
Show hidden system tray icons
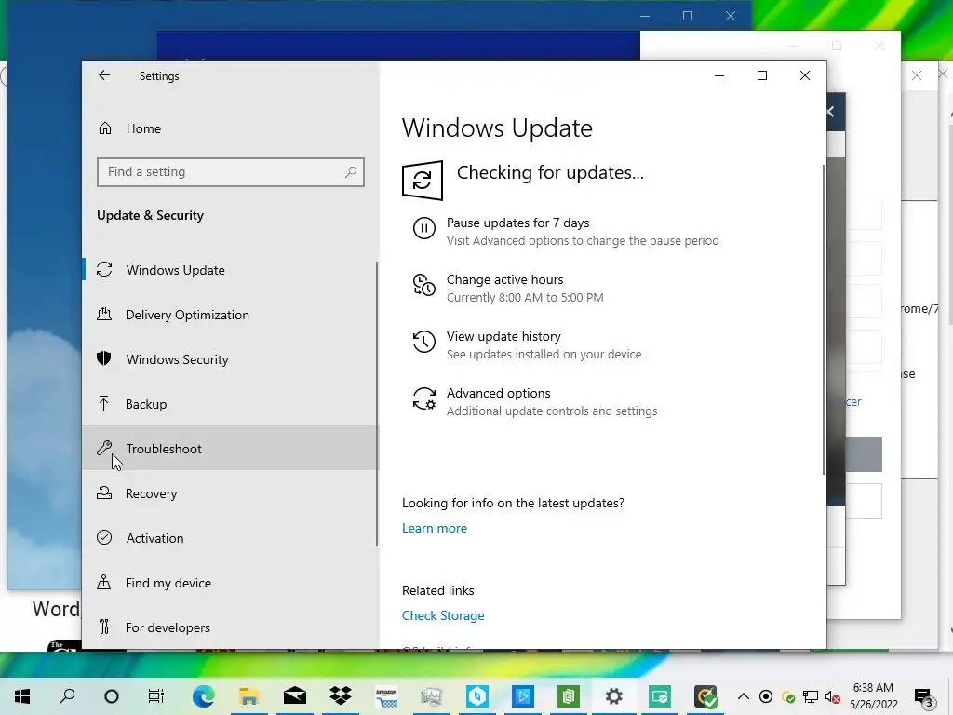click(x=744, y=696)
